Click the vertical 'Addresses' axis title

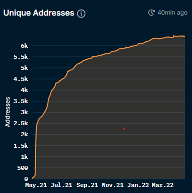[8, 112]
